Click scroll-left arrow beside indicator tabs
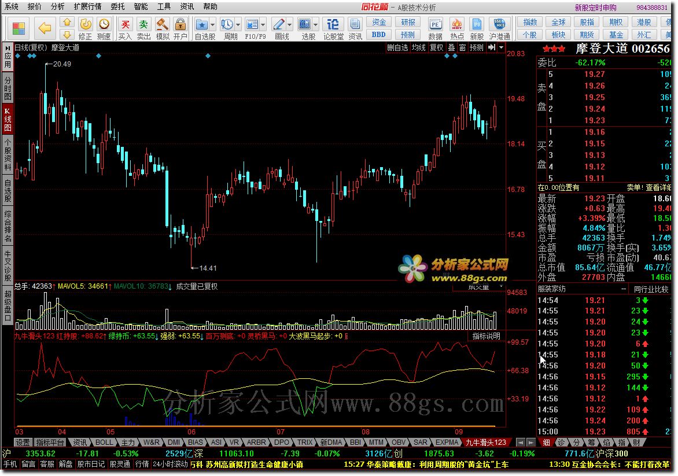 click(x=521, y=442)
